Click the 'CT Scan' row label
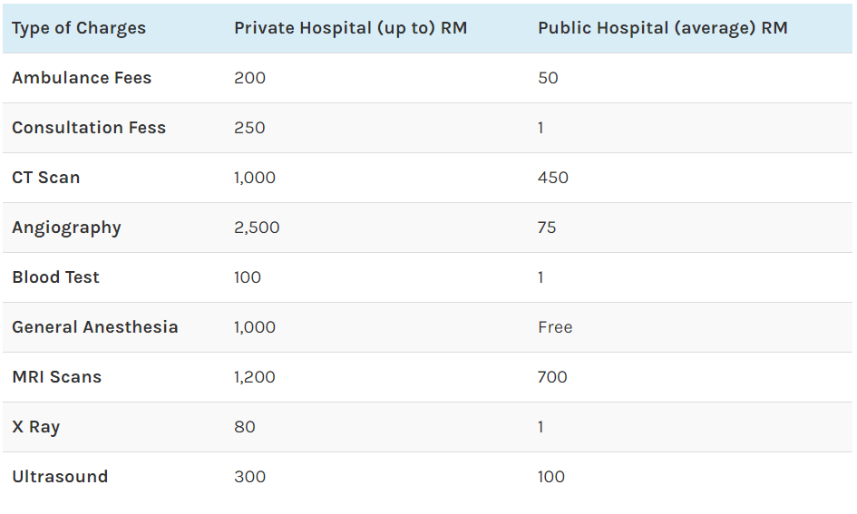Viewport: 857px width, 514px height. [x=46, y=178]
